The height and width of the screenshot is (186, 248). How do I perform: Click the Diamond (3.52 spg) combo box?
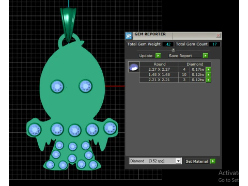coord(155,161)
